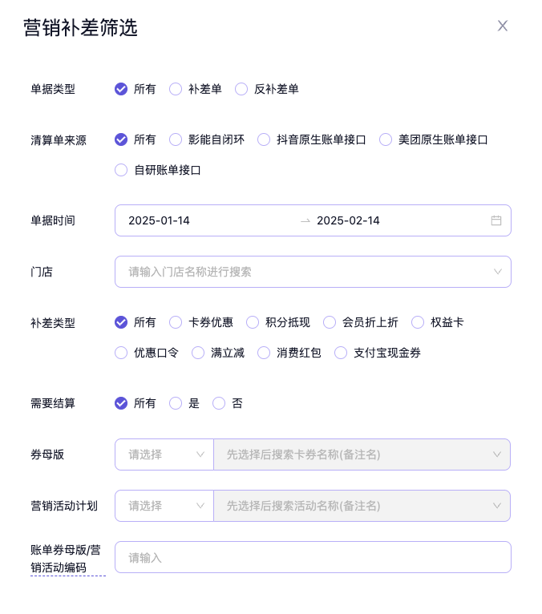Click the calendar icon in 单据时间 field

pos(496,220)
